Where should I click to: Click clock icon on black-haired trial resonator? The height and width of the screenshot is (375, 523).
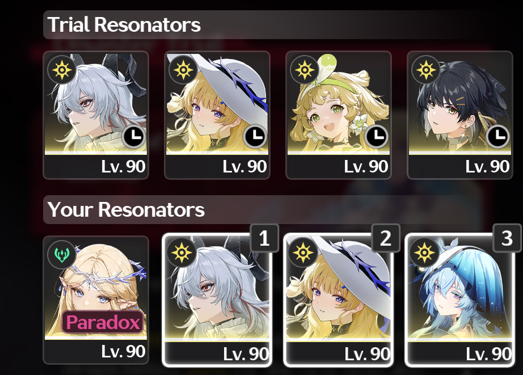(x=498, y=136)
